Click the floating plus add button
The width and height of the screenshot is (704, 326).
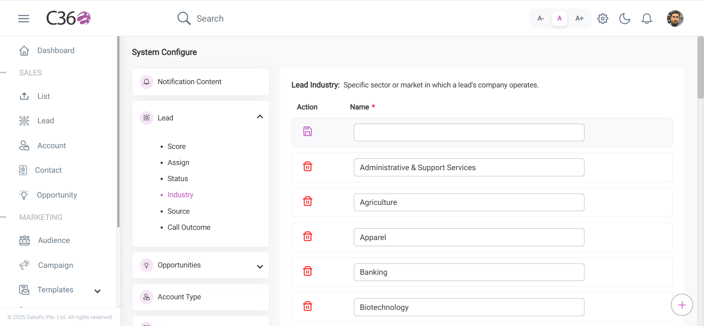(682, 305)
